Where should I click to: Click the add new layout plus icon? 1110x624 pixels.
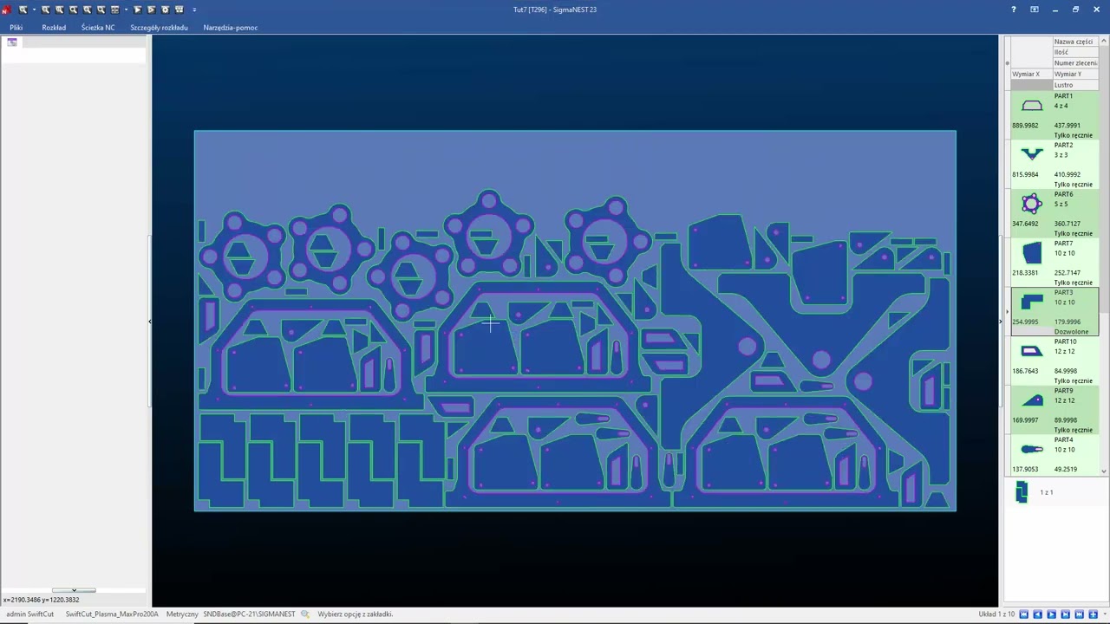tap(1094, 614)
